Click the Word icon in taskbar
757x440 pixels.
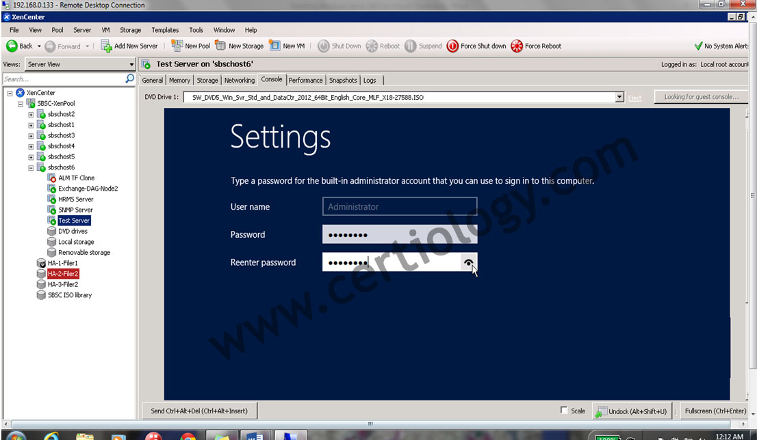click(x=255, y=436)
